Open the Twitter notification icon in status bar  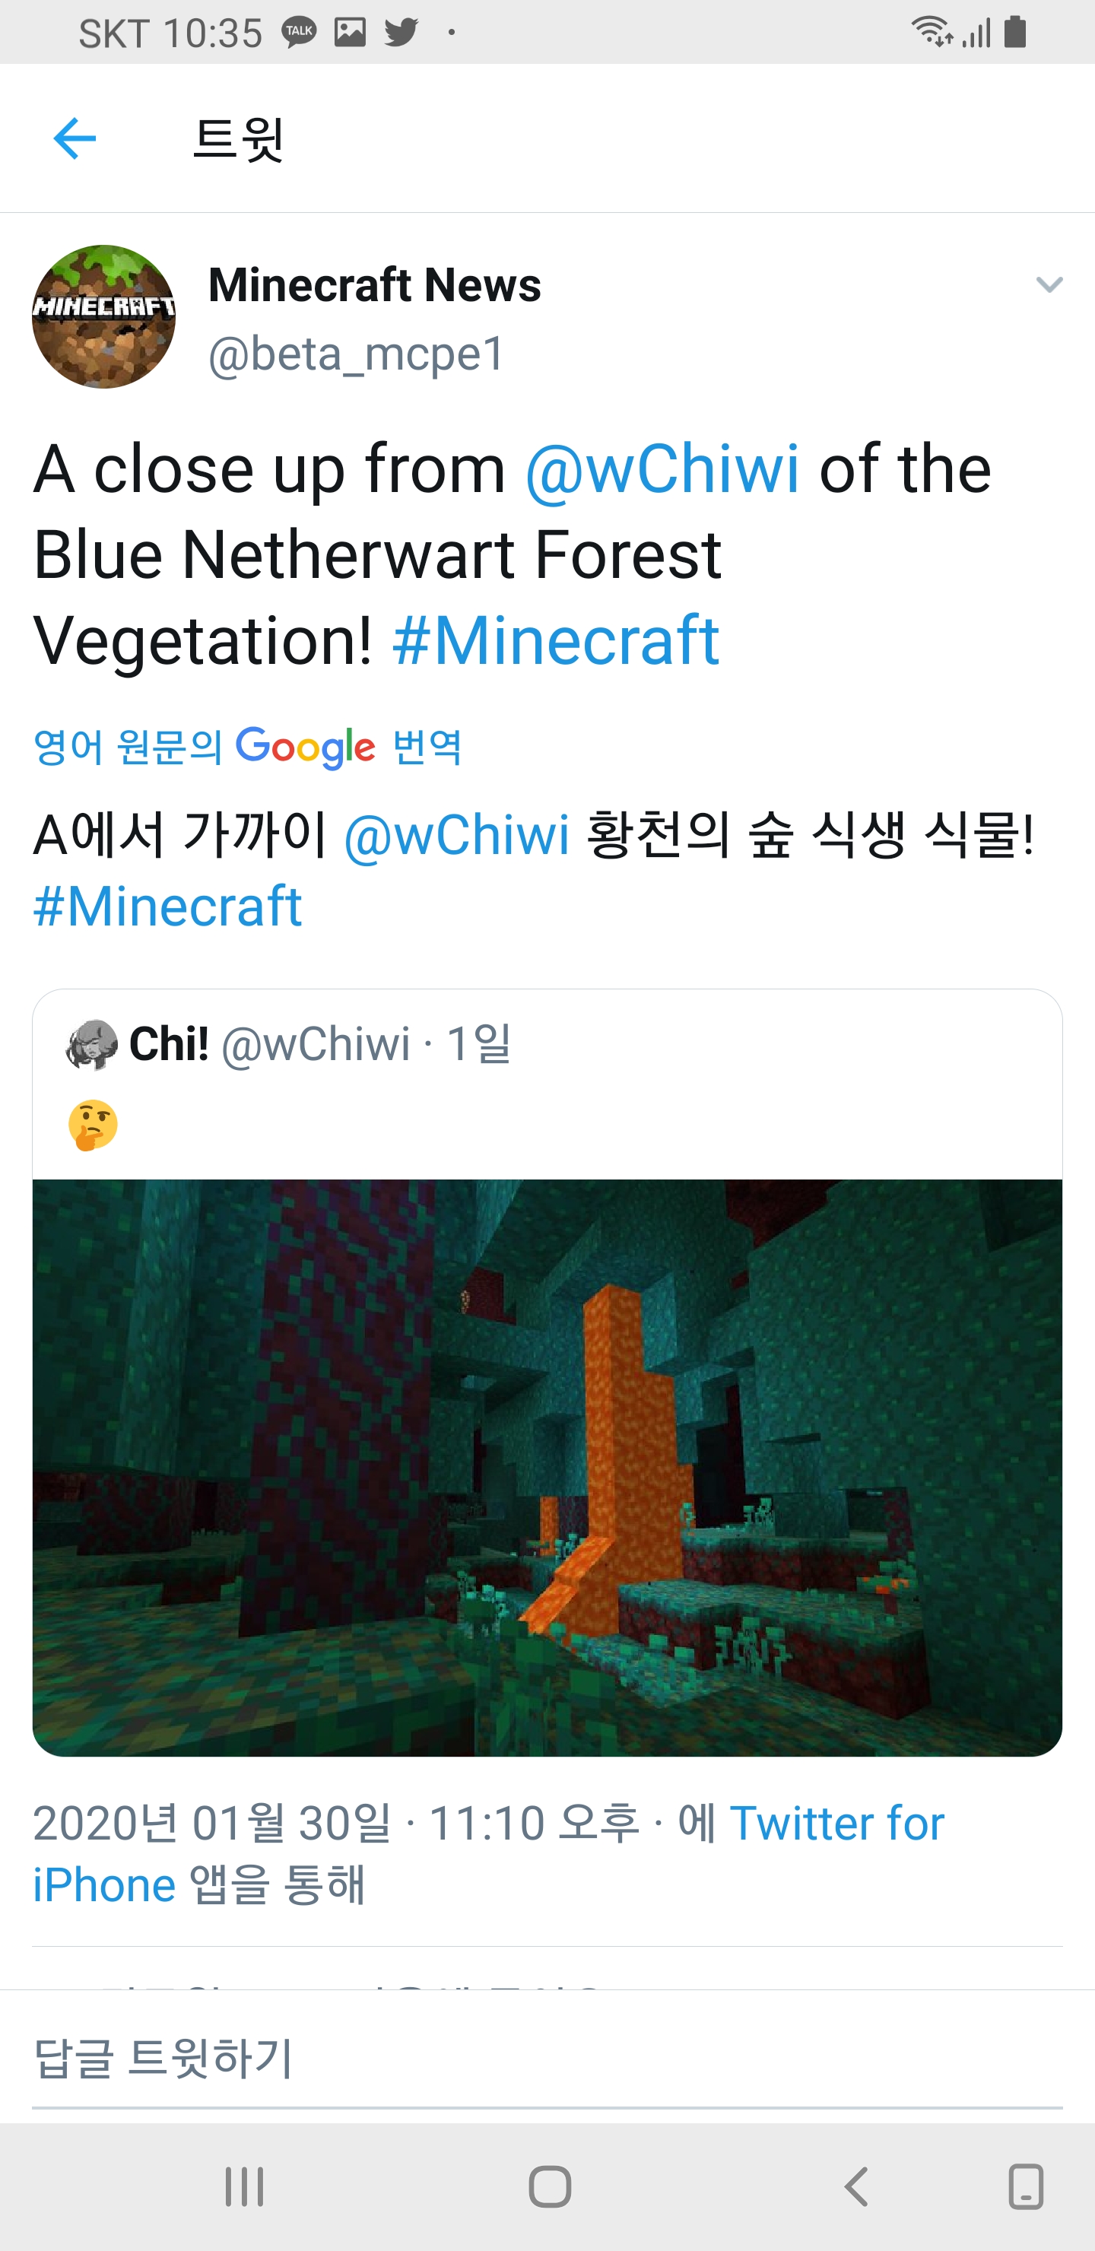pos(401,33)
